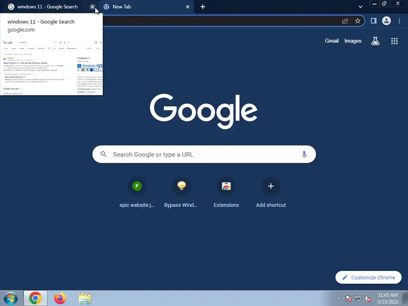Open Windows Explorer from the taskbar
This screenshot has width=408, height=306.
tap(85, 298)
